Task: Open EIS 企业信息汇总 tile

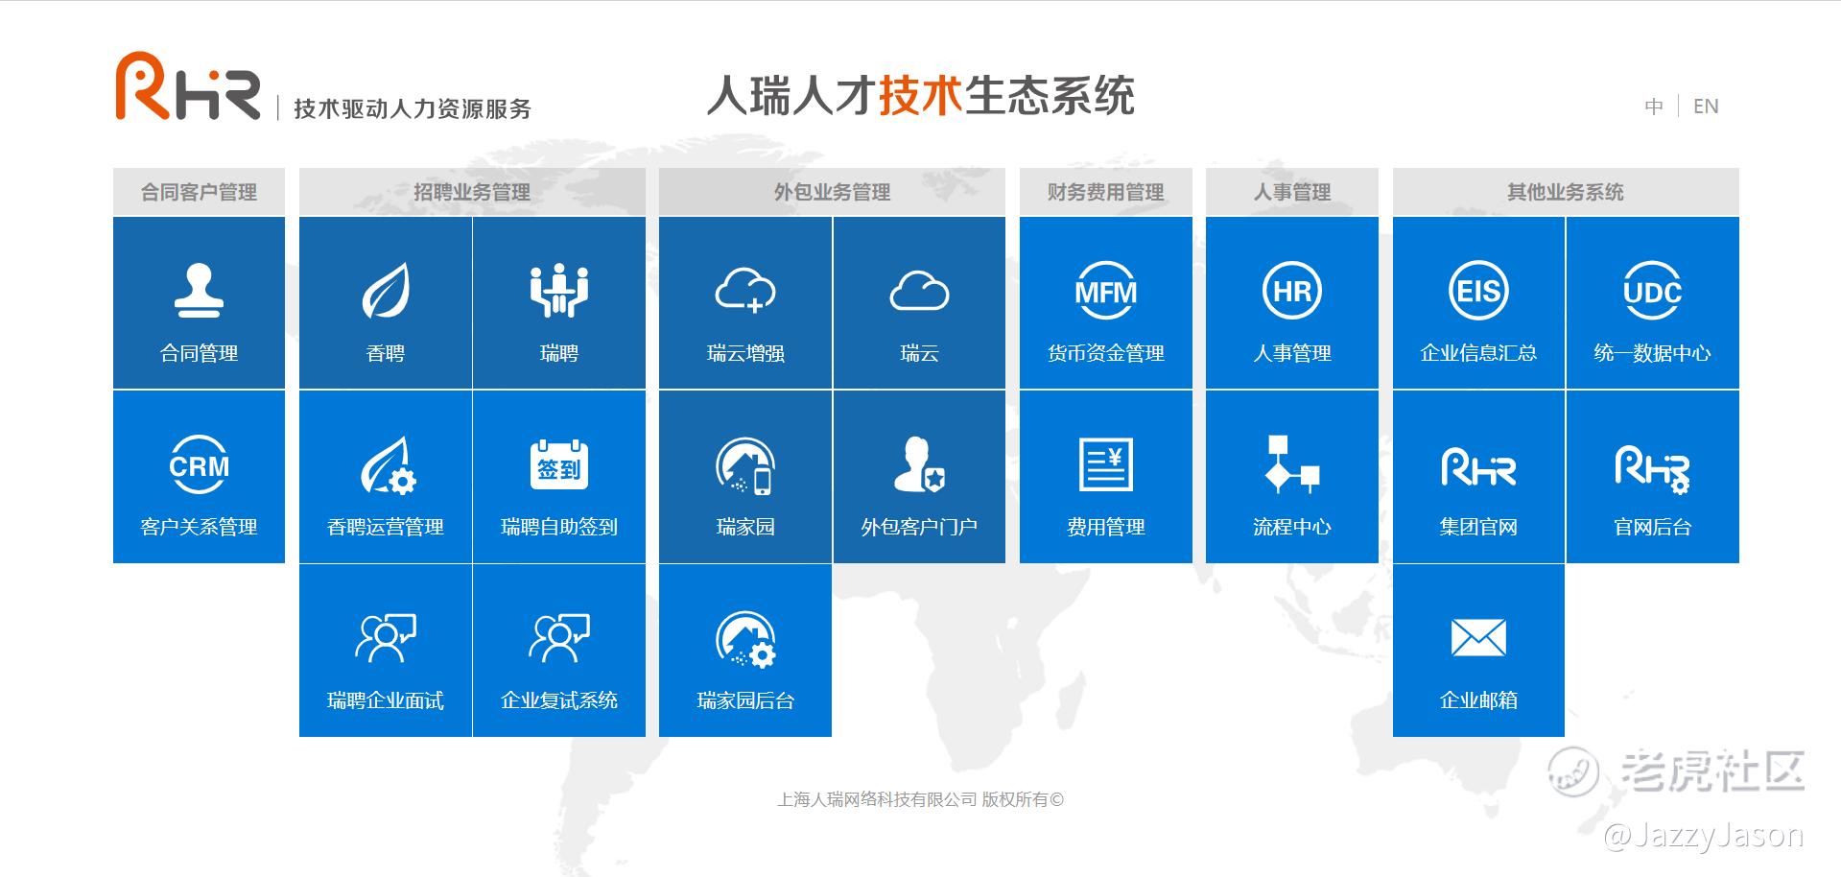Action: pyautogui.click(x=1478, y=302)
